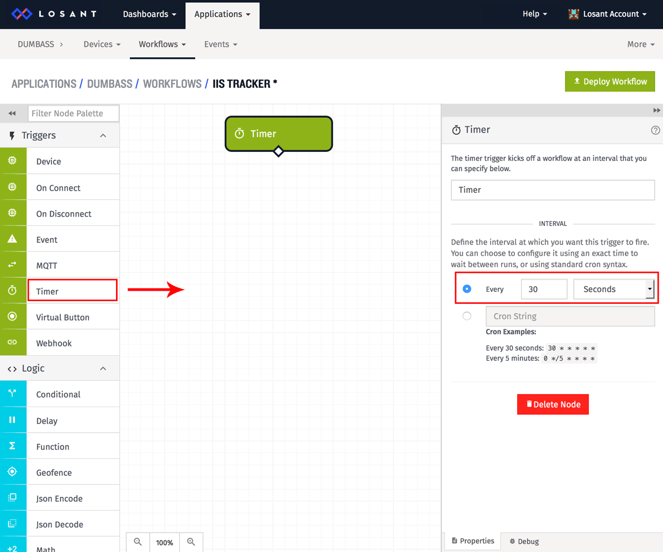Screen dimensions: 663x552
Task: Click the MQTT label in palette
Action: click(x=47, y=266)
